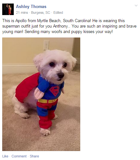
Task: Click the costume's stuffed pink hand
Action: (x=39, y=93)
